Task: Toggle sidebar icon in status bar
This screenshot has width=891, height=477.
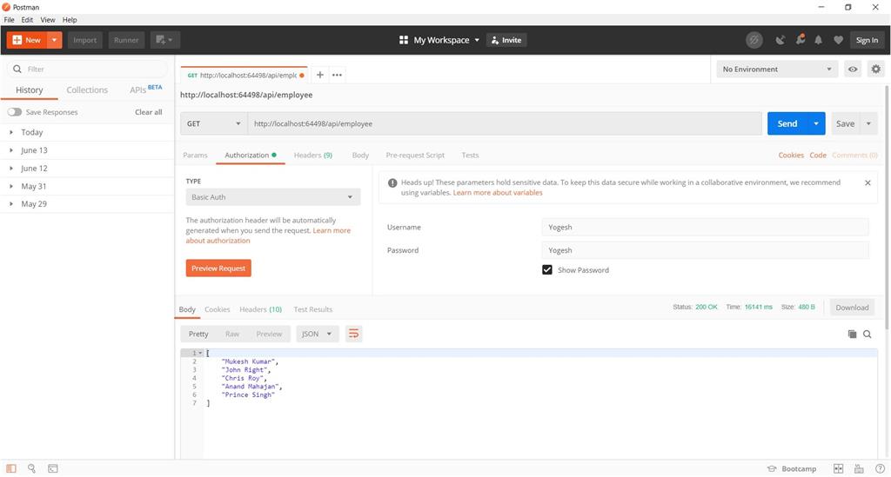Action: [x=11, y=468]
